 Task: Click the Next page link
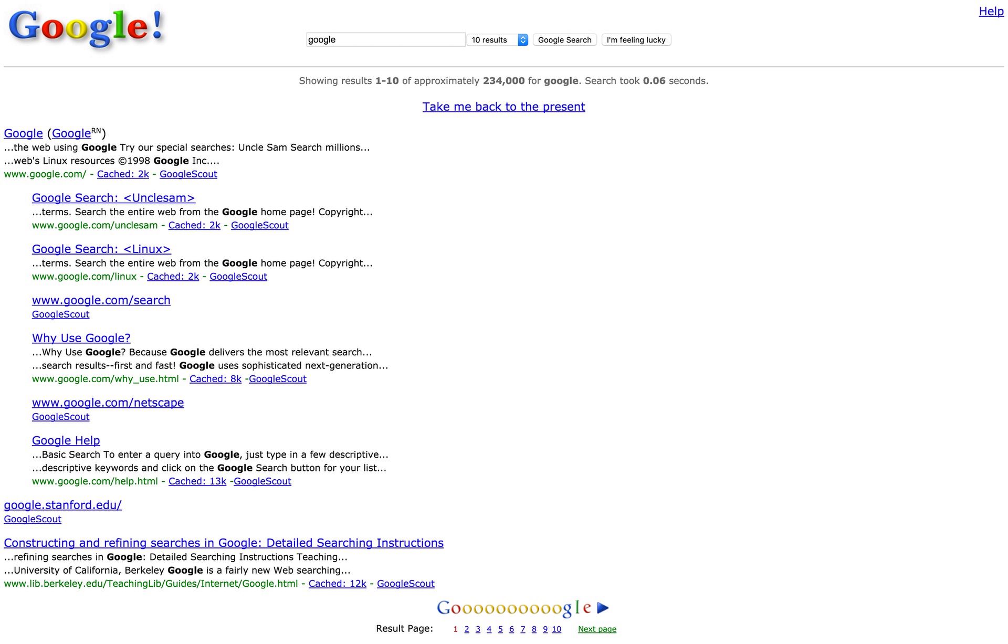pyautogui.click(x=597, y=629)
